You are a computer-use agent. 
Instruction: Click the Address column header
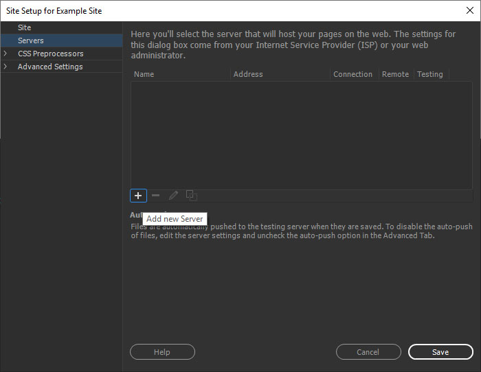point(248,74)
